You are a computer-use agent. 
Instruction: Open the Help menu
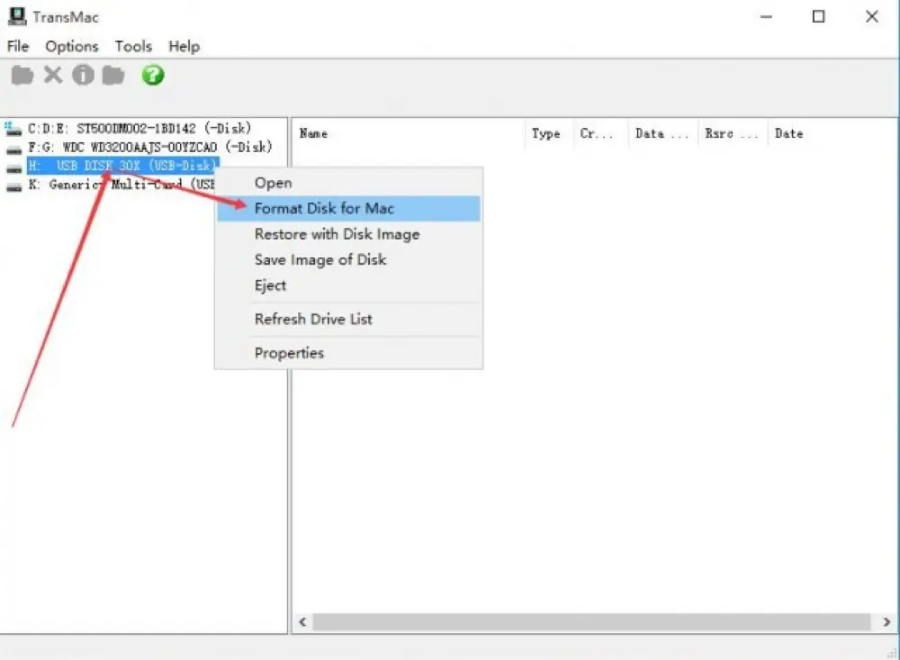[184, 46]
